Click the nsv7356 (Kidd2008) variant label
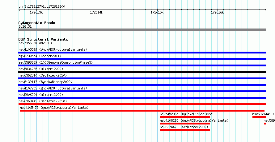 [x=35, y=43]
